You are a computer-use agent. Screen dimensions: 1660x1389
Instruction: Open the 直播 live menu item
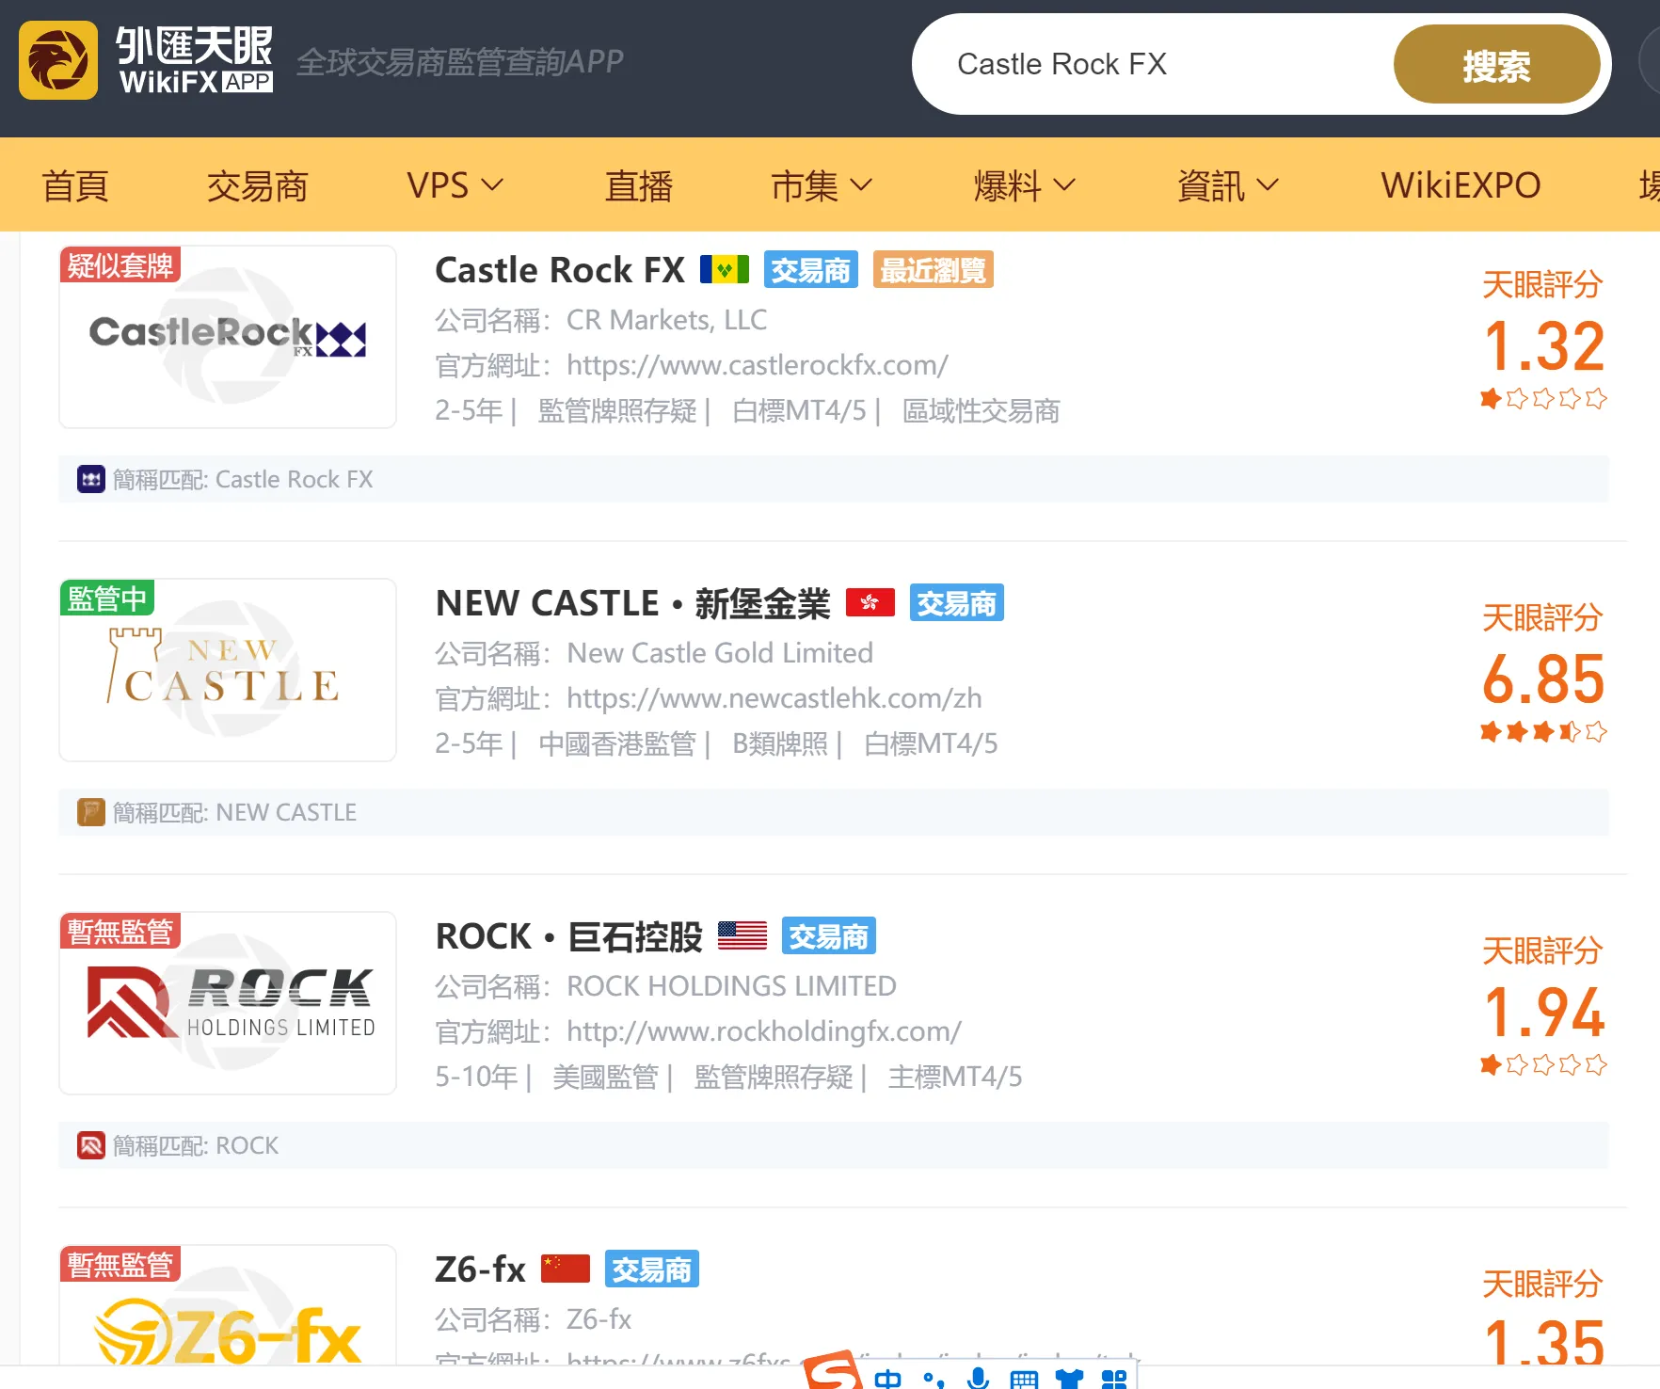(x=639, y=185)
